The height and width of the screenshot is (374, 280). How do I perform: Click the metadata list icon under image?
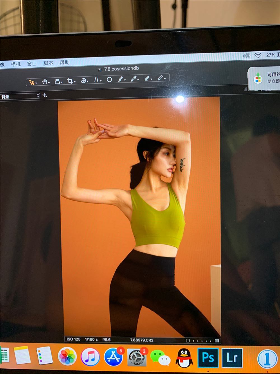coord(217,341)
